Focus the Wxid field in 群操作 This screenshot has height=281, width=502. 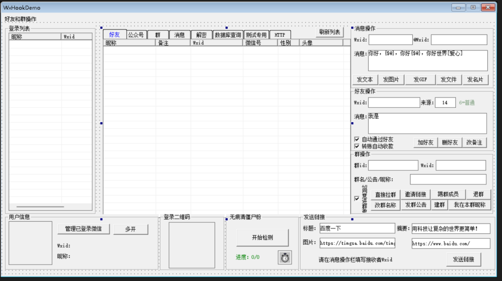coord(461,165)
